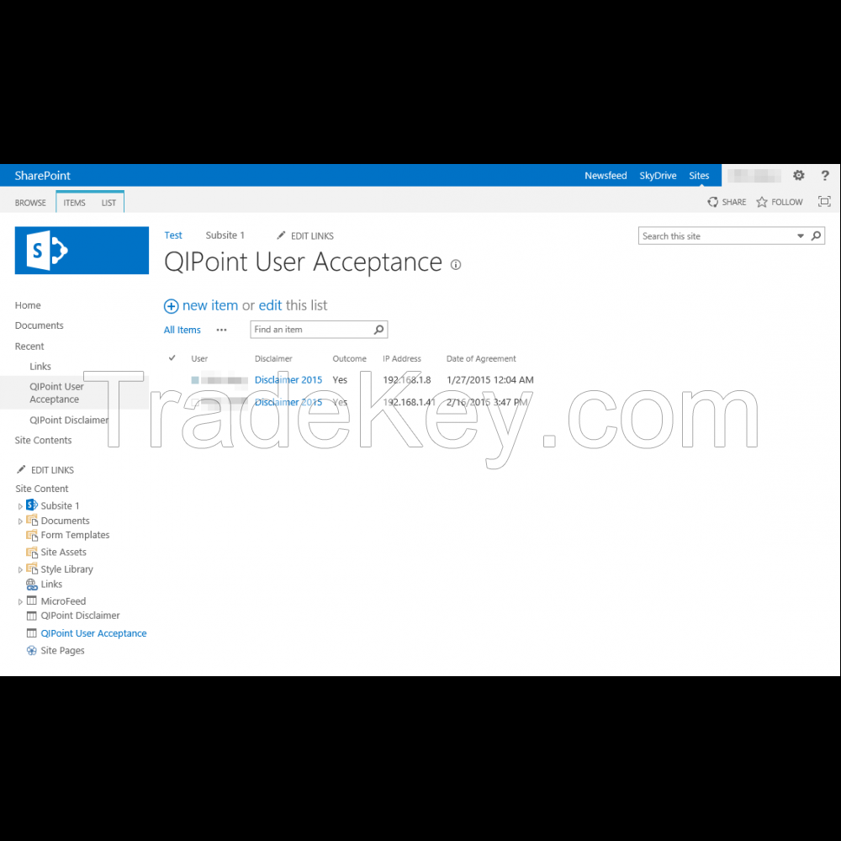Viewport: 841px width, 841px height.
Task: Expand the Documents tree node
Action: (x=20, y=521)
